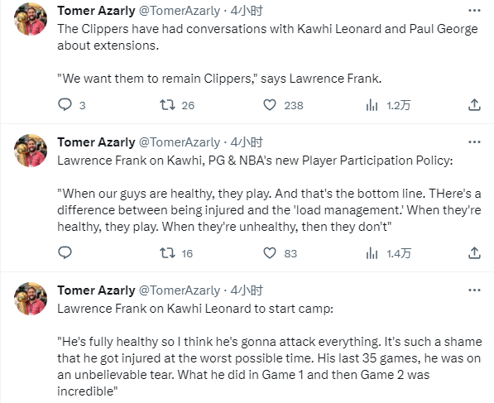This screenshot has width=494, height=403.
Task: Share the Clippers extensions tweet
Action: coord(474,105)
